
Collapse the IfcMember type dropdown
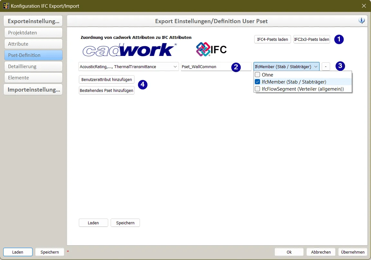286,67
